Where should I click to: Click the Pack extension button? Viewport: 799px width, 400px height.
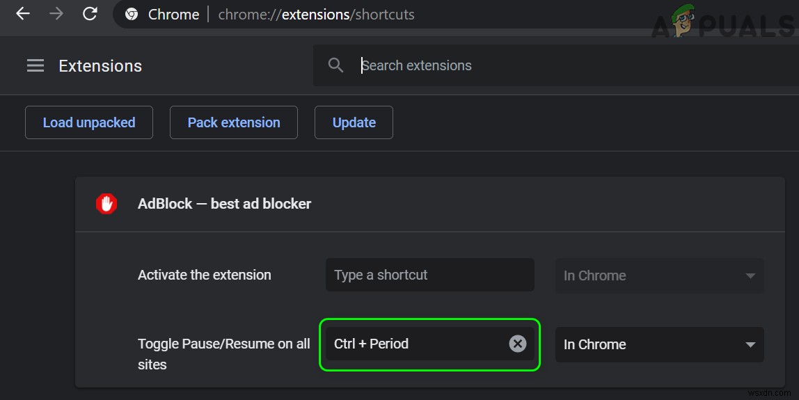coord(234,122)
